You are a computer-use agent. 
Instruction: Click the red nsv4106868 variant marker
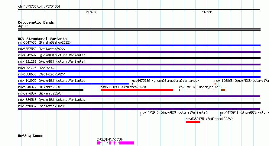click(215, 84)
